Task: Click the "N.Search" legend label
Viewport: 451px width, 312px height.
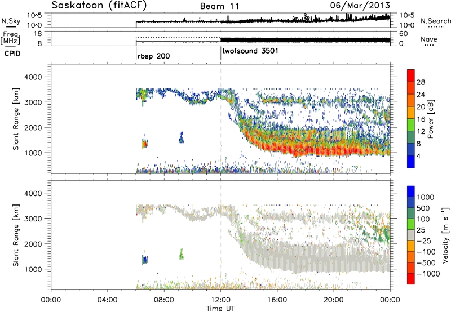Action: pyautogui.click(x=435, y=21)
